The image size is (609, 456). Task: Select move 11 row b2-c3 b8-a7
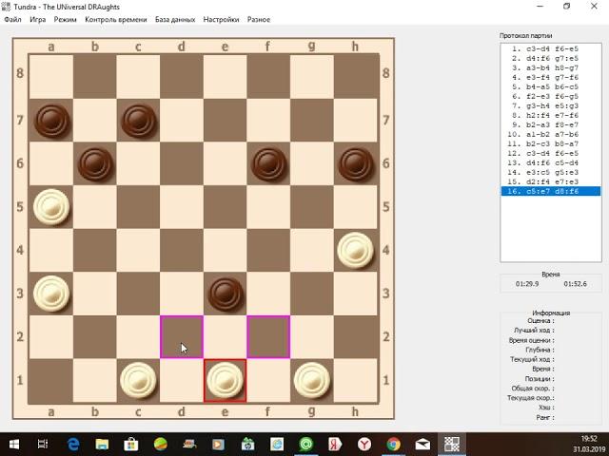551,143
